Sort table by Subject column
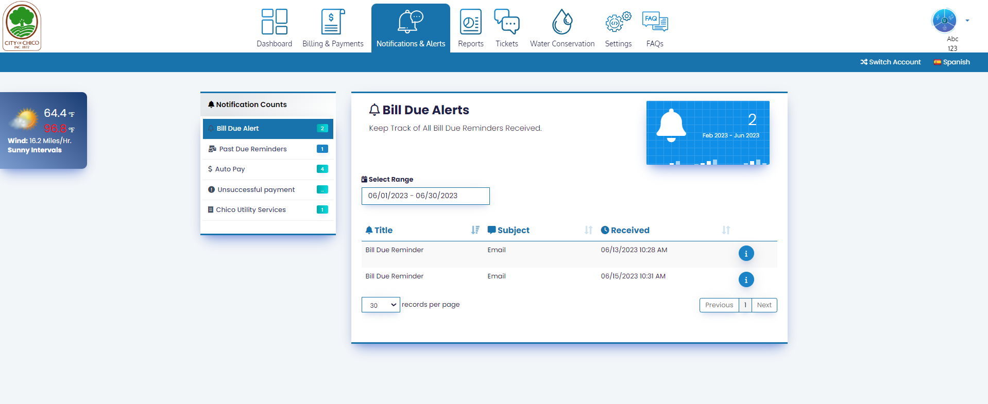Viewport: 988px width, 404px height. click(x=588, y=230)
